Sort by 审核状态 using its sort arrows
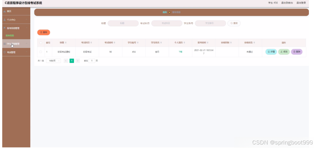 (x=254, y=43)
